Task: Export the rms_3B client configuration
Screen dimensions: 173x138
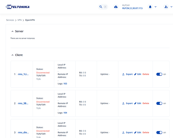Action: click(127, 103)
